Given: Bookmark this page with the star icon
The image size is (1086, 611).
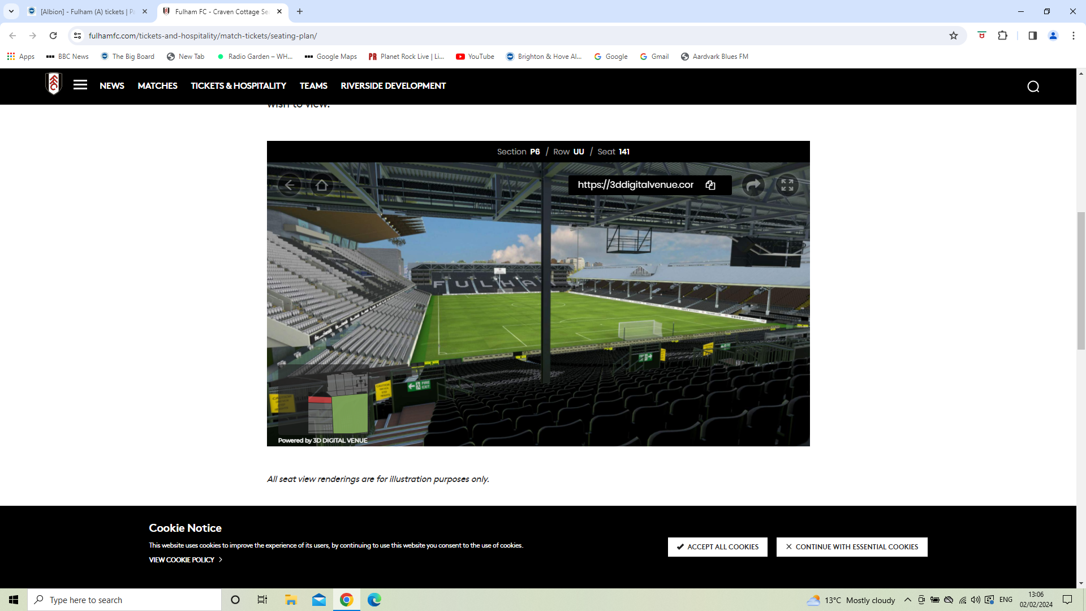Looking at the screenshot, I should 954,36.
